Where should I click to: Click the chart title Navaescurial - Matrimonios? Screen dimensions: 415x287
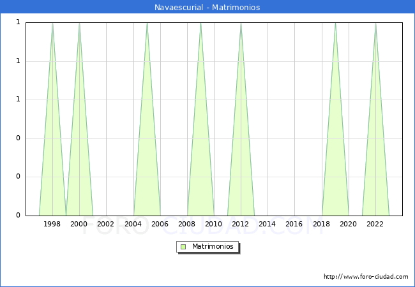207,8
